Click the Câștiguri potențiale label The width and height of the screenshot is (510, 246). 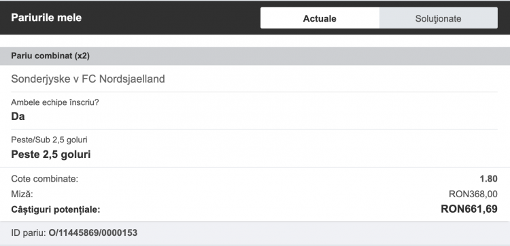pos(56,209)
